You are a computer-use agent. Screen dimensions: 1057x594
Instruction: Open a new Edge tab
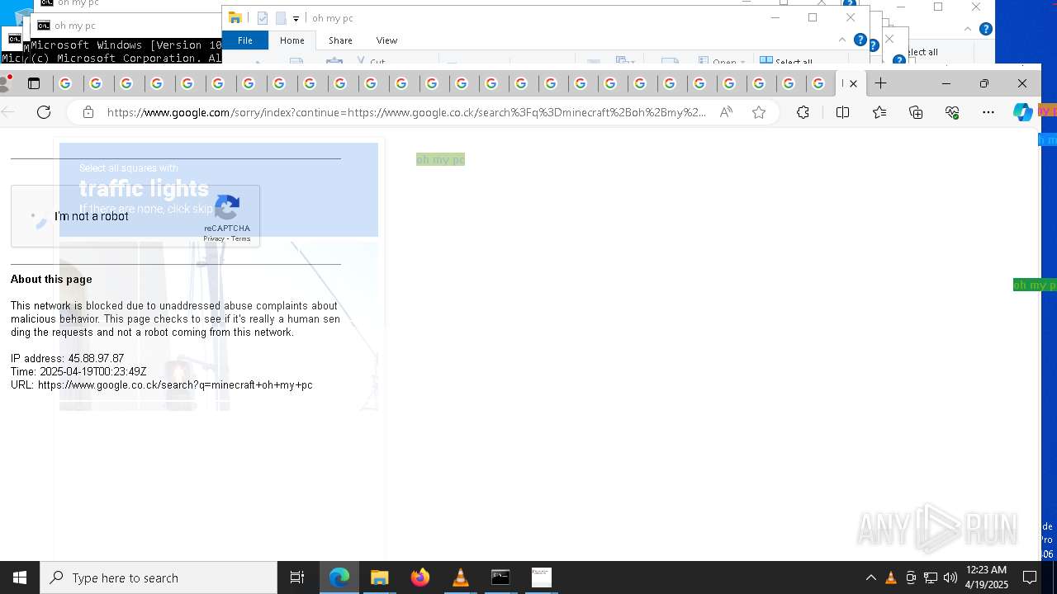tap(881, 83)
